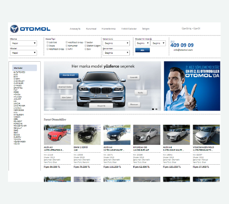This screenshot has width=229, height=204.
Task: Click the Kasko banner button
Action: pyautogui.click(x=140, y=93)
